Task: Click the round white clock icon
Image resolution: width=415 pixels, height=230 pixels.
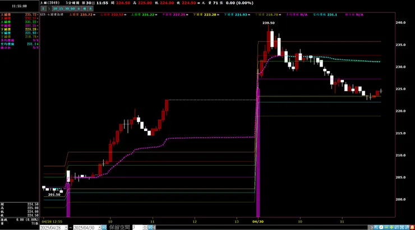Action: 381,227
